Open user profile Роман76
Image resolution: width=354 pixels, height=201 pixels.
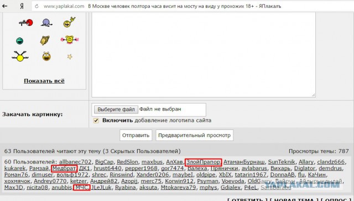tap(16, 175)
